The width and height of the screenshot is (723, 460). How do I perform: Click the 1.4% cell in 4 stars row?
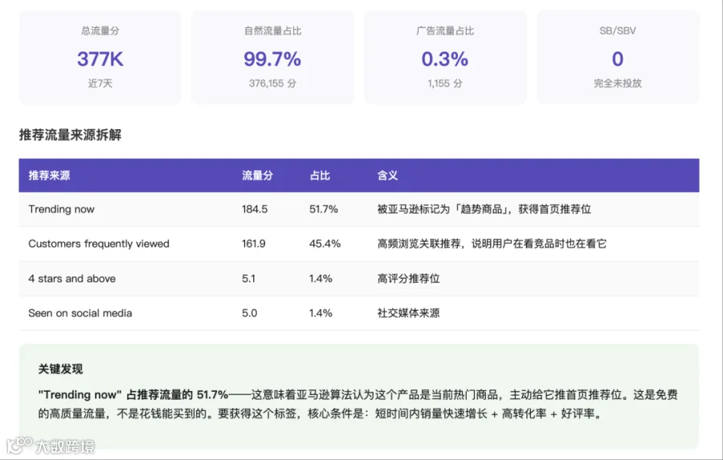click(x=321, y=279)
